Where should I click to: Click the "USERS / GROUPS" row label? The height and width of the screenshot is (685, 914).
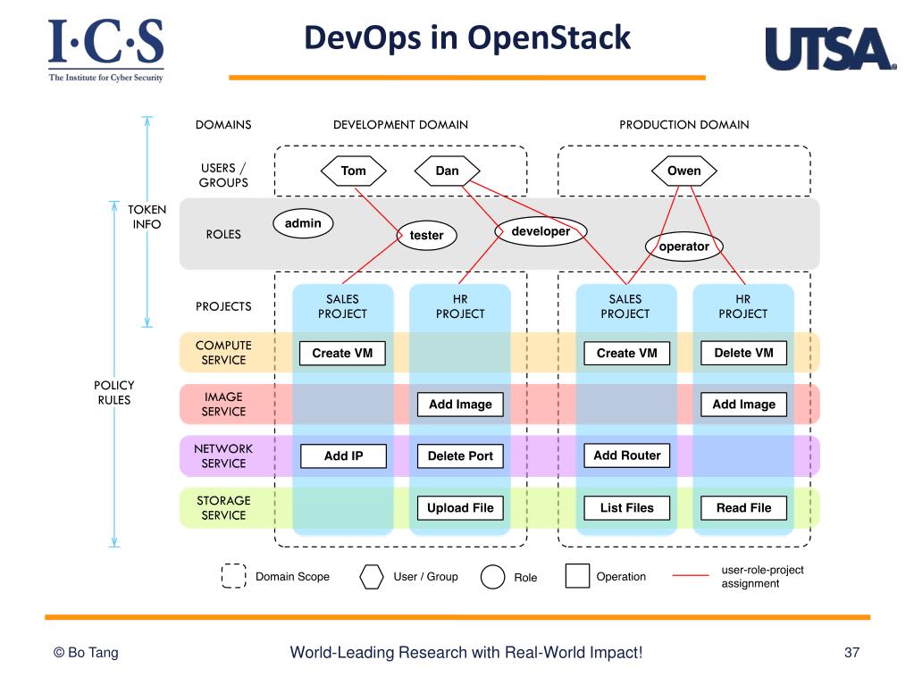[223, 175]
